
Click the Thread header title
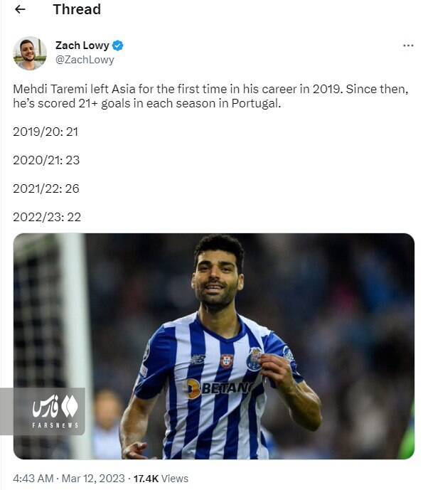coord(77,9)
